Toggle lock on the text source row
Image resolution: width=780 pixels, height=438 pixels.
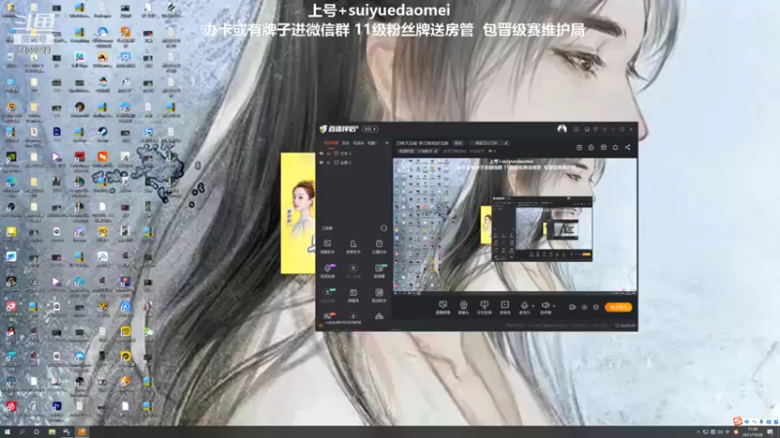(x=329, y=154)
